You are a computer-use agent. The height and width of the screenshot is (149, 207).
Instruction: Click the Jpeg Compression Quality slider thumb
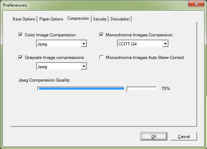click(126, 89)
